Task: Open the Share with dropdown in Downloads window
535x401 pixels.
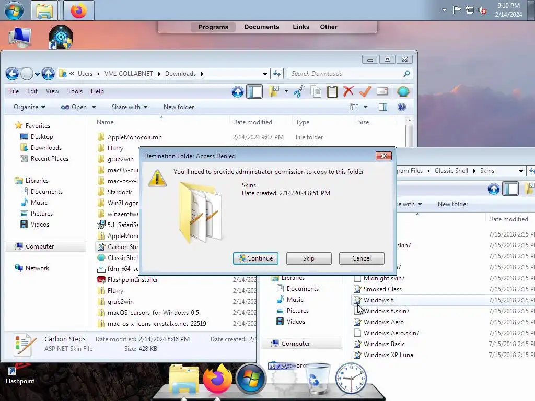Action: (130, 107)
